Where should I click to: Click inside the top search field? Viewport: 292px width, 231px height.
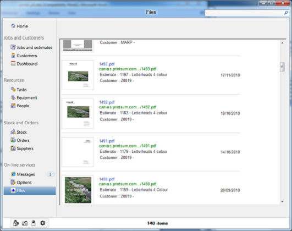tap(244, 13)
